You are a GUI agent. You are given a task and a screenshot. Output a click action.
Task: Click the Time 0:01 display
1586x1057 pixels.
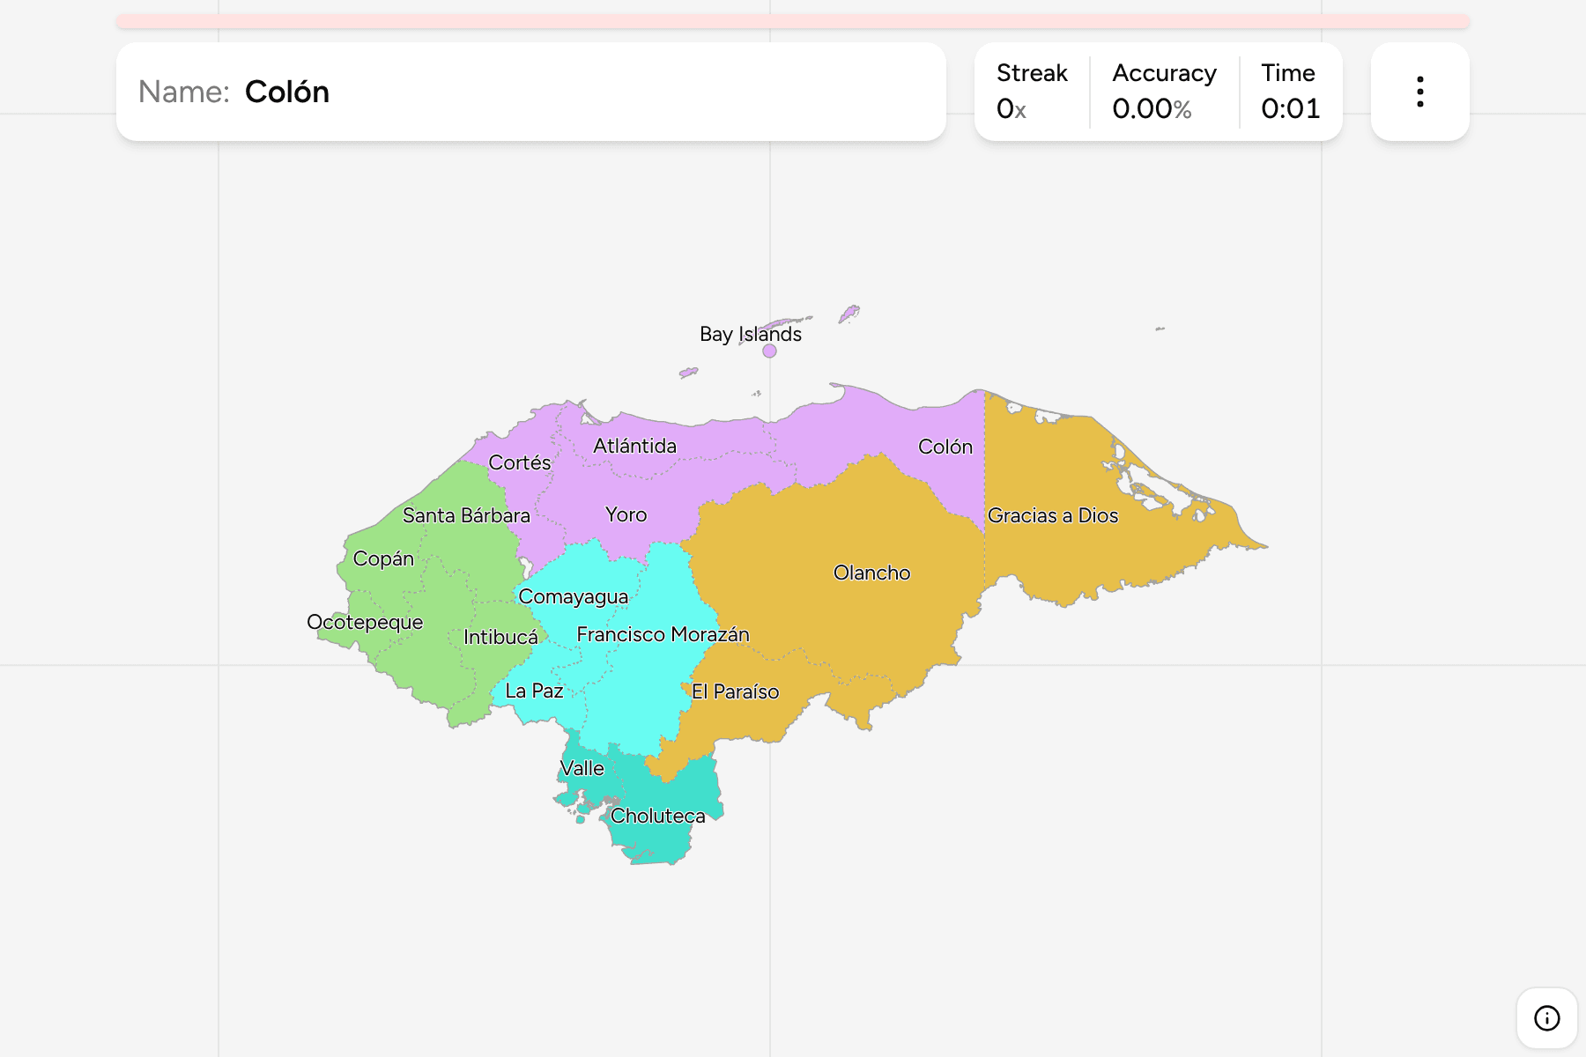1290,92
